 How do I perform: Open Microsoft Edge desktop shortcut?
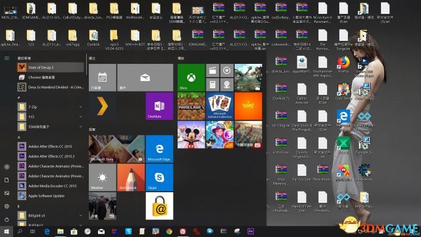[x=343, y=118]
